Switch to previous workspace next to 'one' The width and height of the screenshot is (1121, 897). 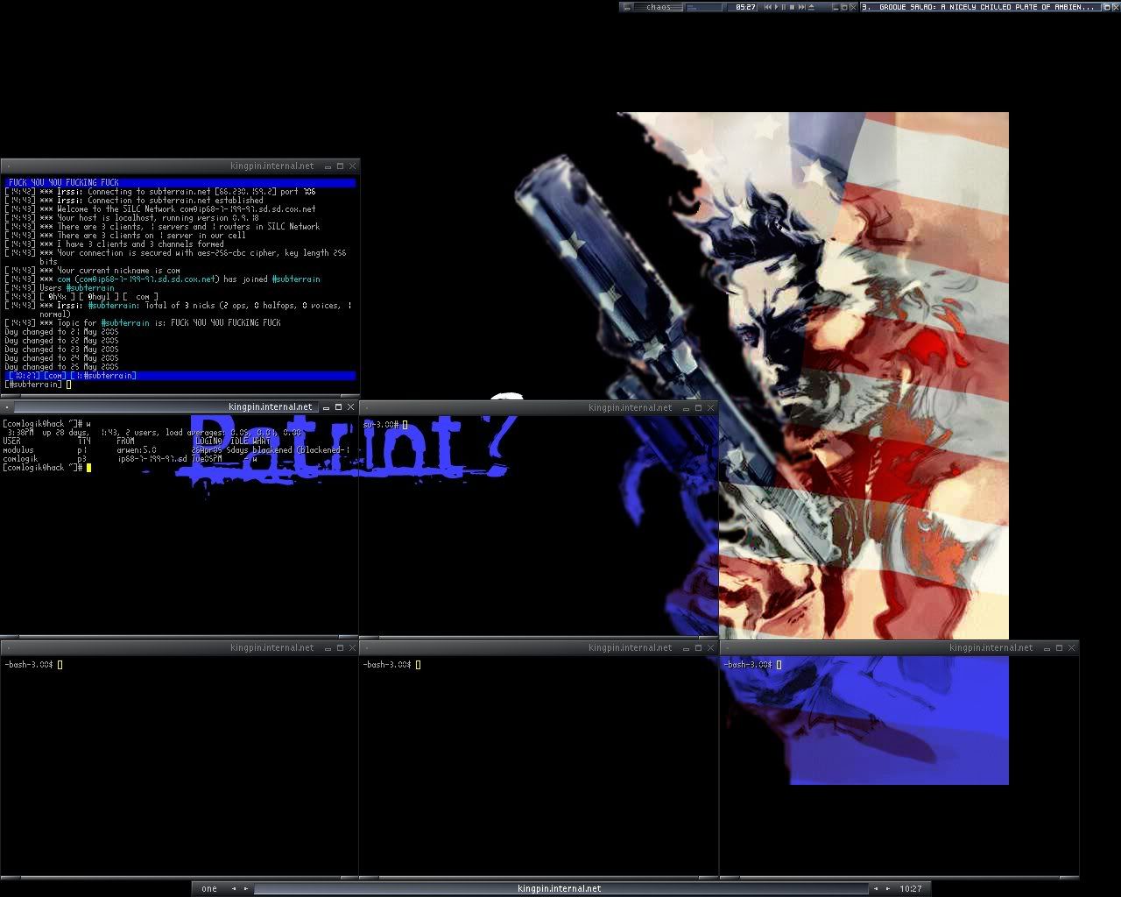234,888
